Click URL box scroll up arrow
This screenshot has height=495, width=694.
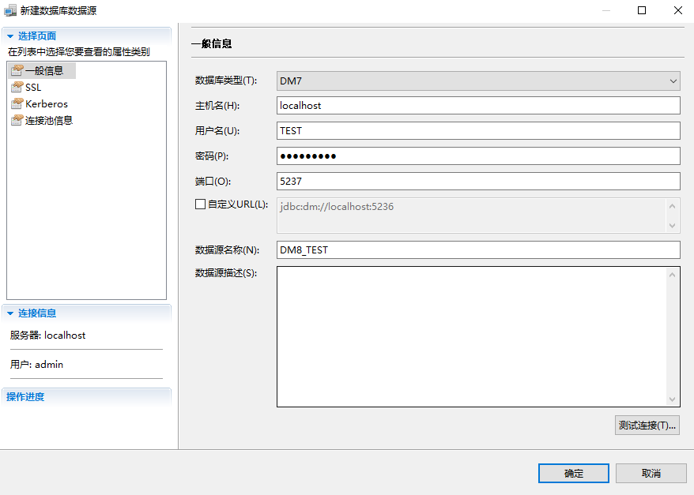point(673,206)
